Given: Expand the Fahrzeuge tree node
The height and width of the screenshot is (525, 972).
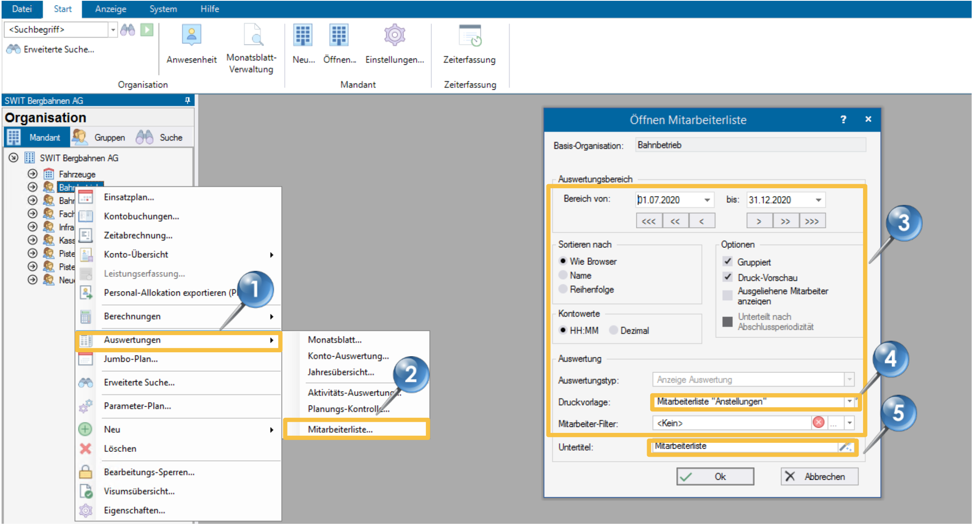Looking at the screenshot, I should click(33, 174).
